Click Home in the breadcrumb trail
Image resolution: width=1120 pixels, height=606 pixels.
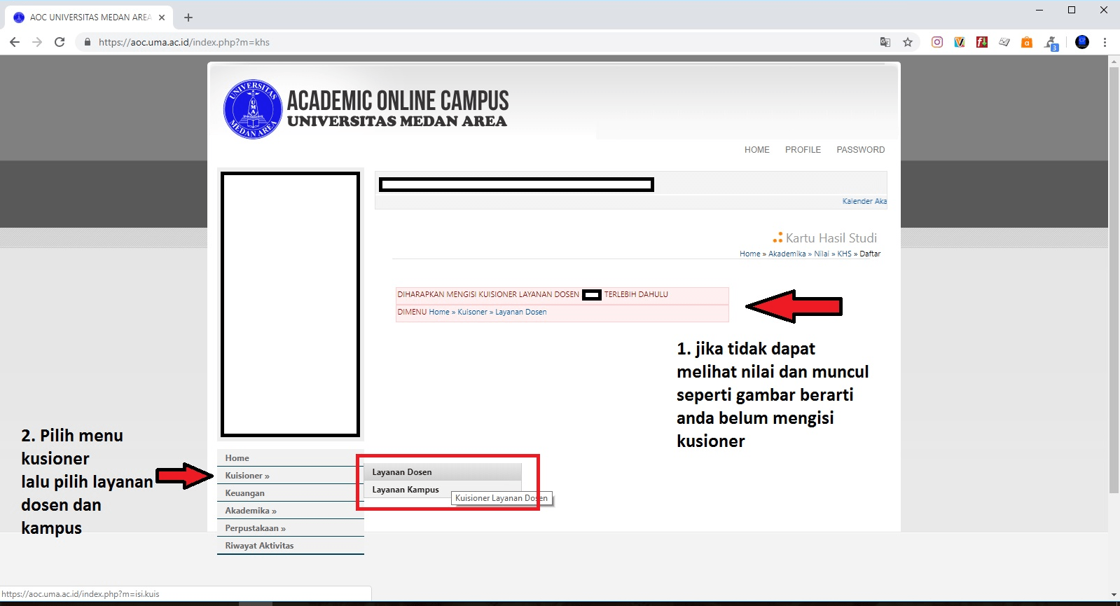(749, 254)
